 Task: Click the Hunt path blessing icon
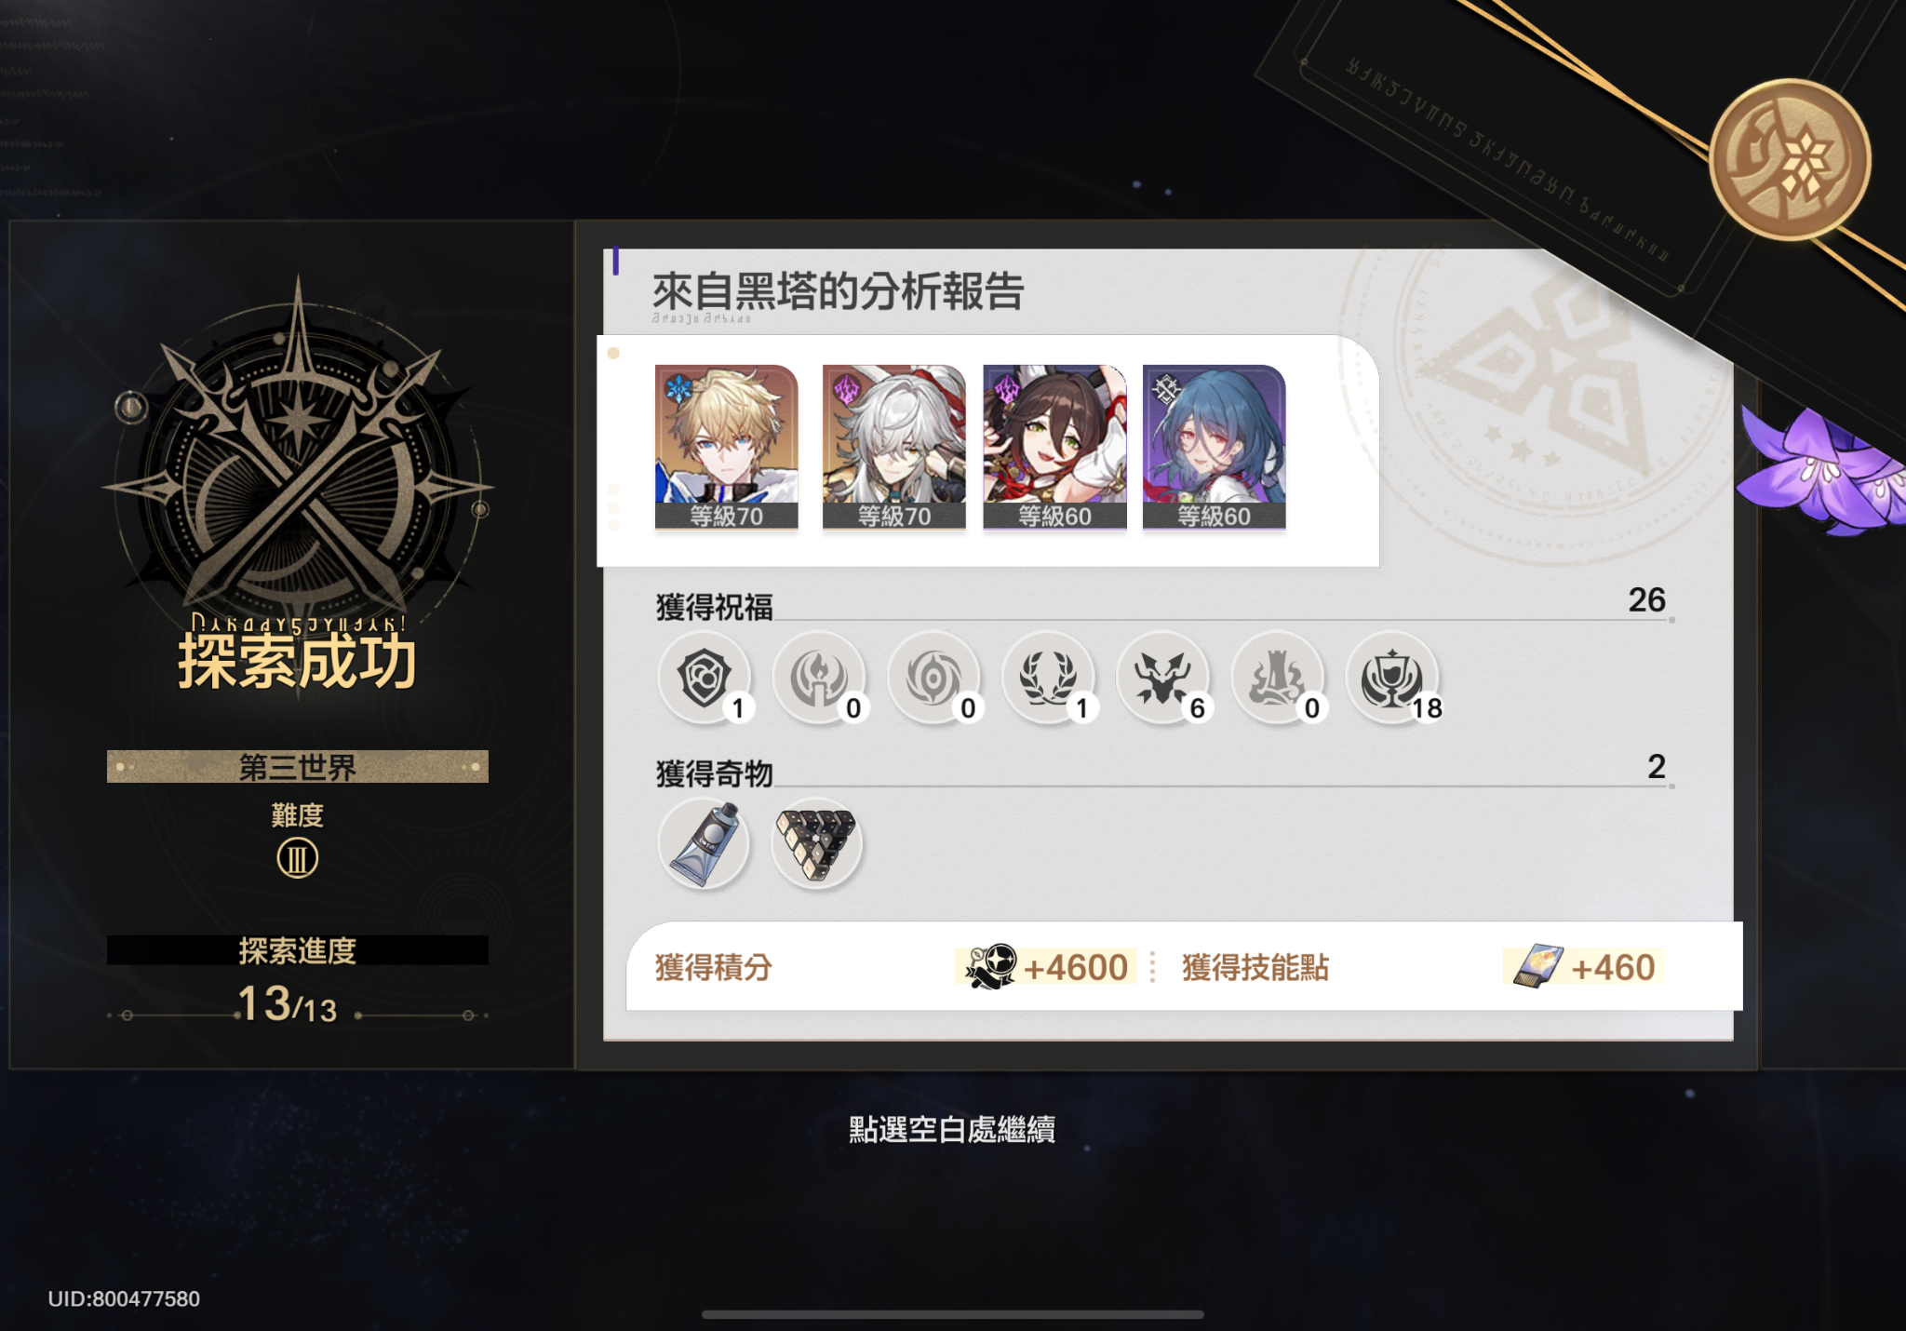(x=1162, y=678)
